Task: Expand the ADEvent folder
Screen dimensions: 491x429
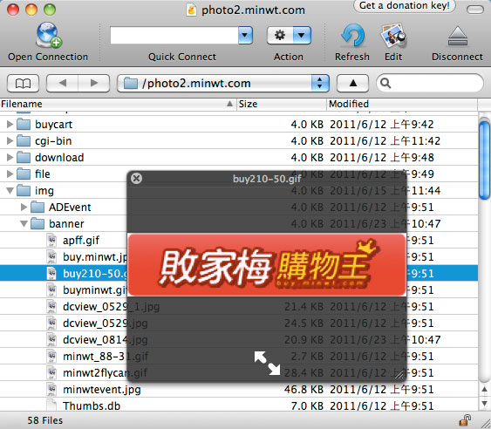Action: pos(24,207)
